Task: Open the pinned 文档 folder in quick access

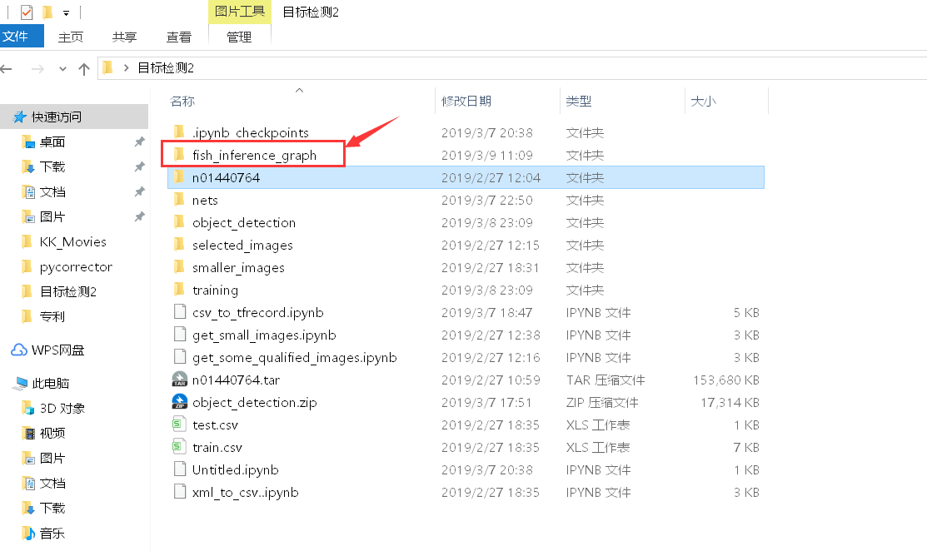Action: click(52, 192)
